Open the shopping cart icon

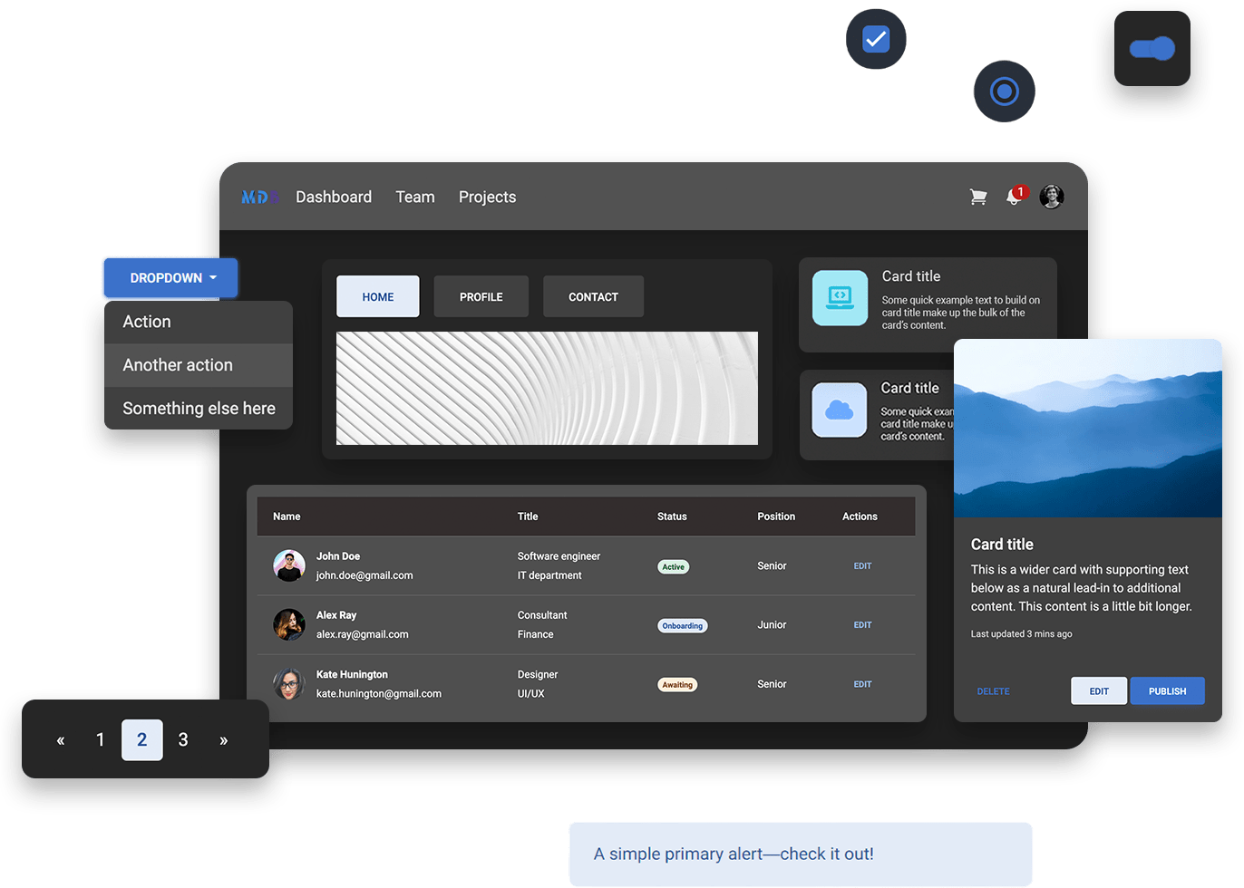(x=978, y=197)
